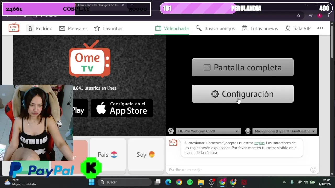The width and height of the screenshot is (335, 188).
Task: Click the webcam icon beside camera selector
Action: (171, 131)
